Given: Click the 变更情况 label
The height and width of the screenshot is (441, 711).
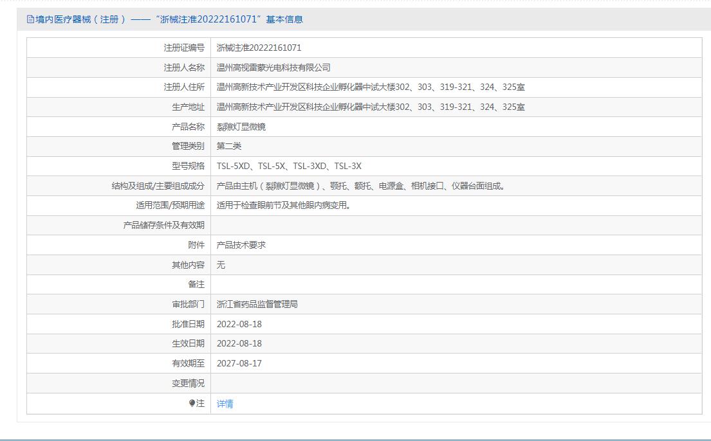Looking at the screenshot, I should click(188, 383).
